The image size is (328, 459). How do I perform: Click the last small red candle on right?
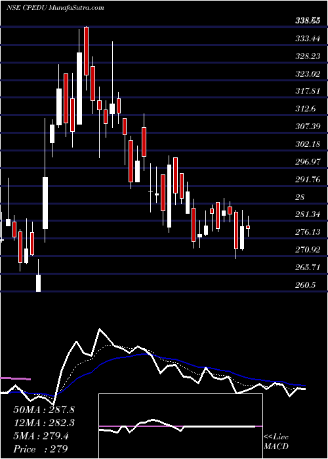[x=248, y=227]
